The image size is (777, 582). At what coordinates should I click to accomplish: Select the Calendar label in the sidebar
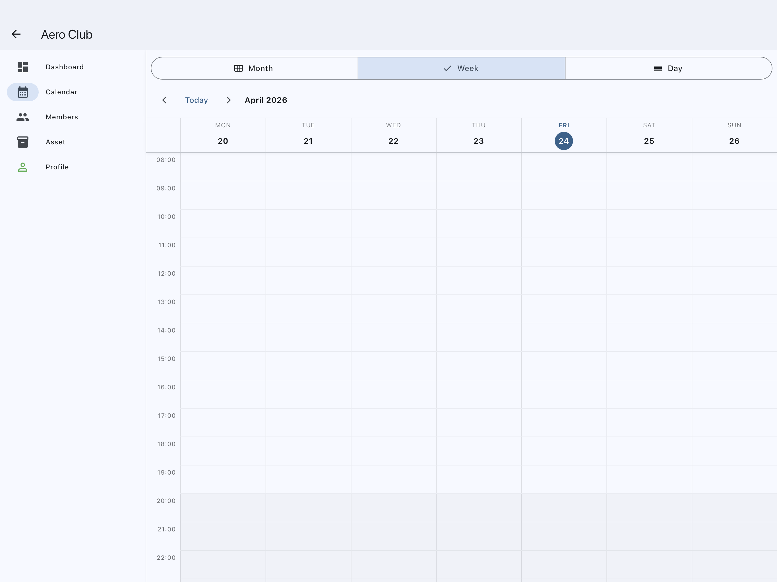[61, 92]
